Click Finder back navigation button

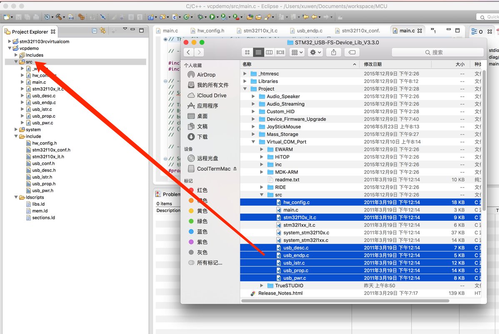pos(188,52)
